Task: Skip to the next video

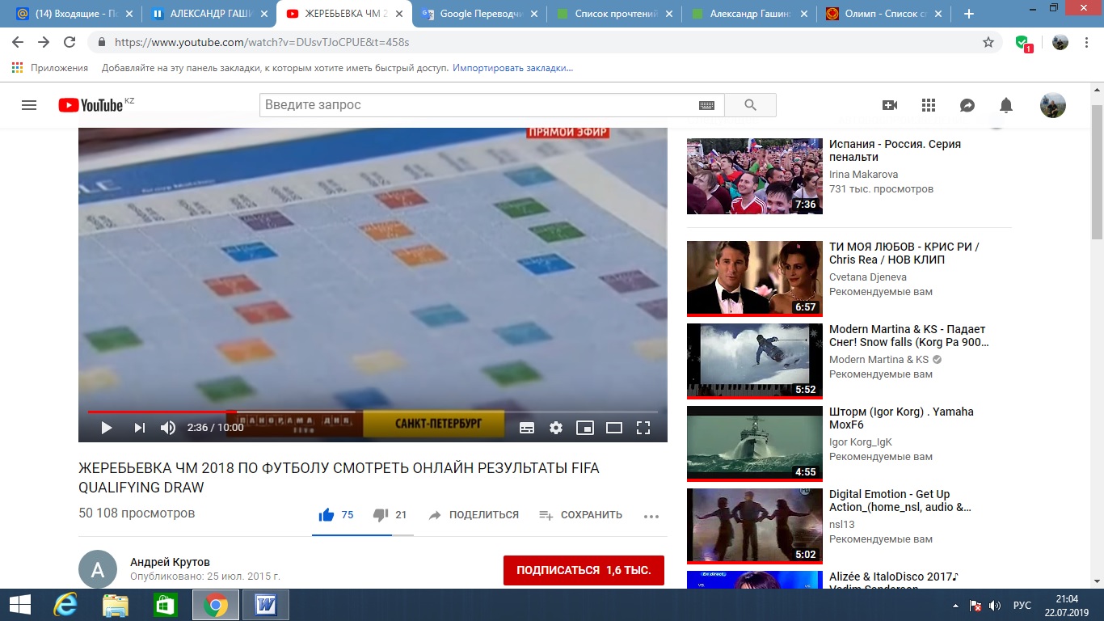Action: click(x=139, y=428)
